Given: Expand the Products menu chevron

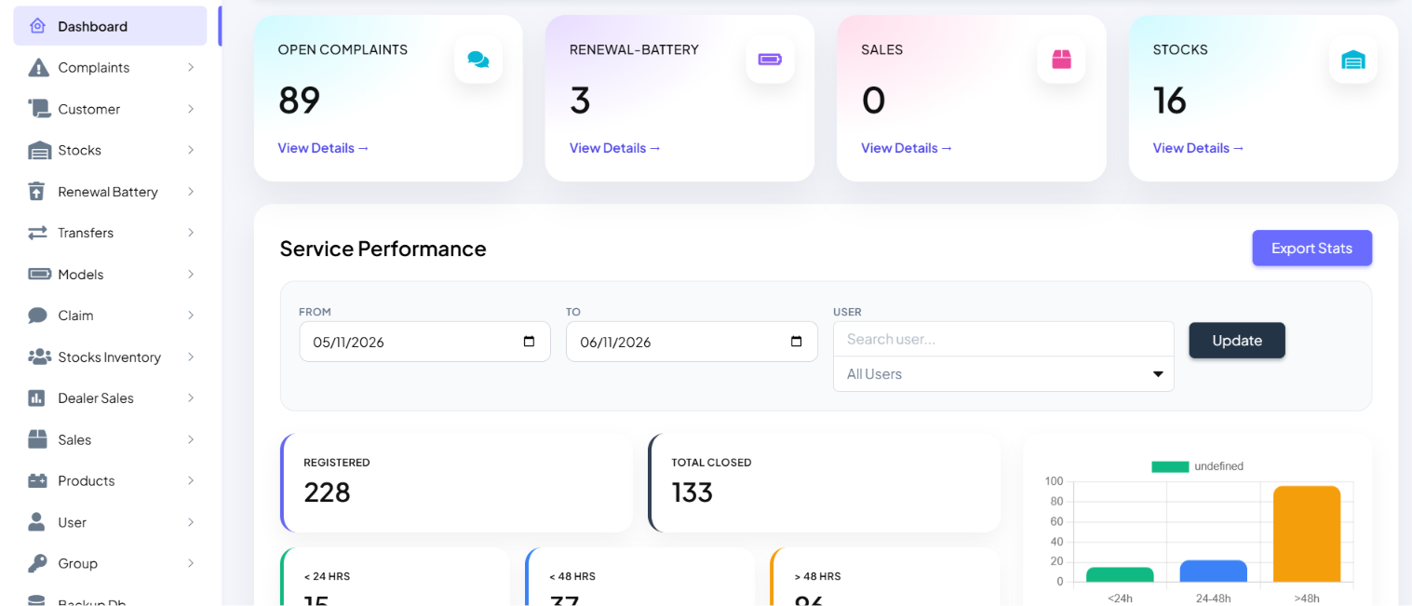Looking at the screenshot, I should point(191,480).
